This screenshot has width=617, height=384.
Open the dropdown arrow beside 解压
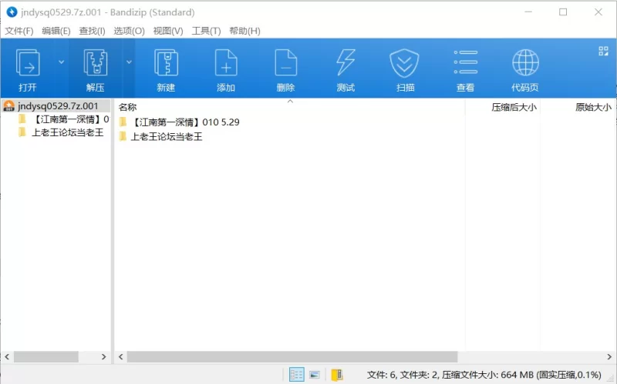129,62
